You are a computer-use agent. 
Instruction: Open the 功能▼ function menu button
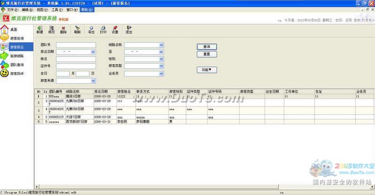207,70
